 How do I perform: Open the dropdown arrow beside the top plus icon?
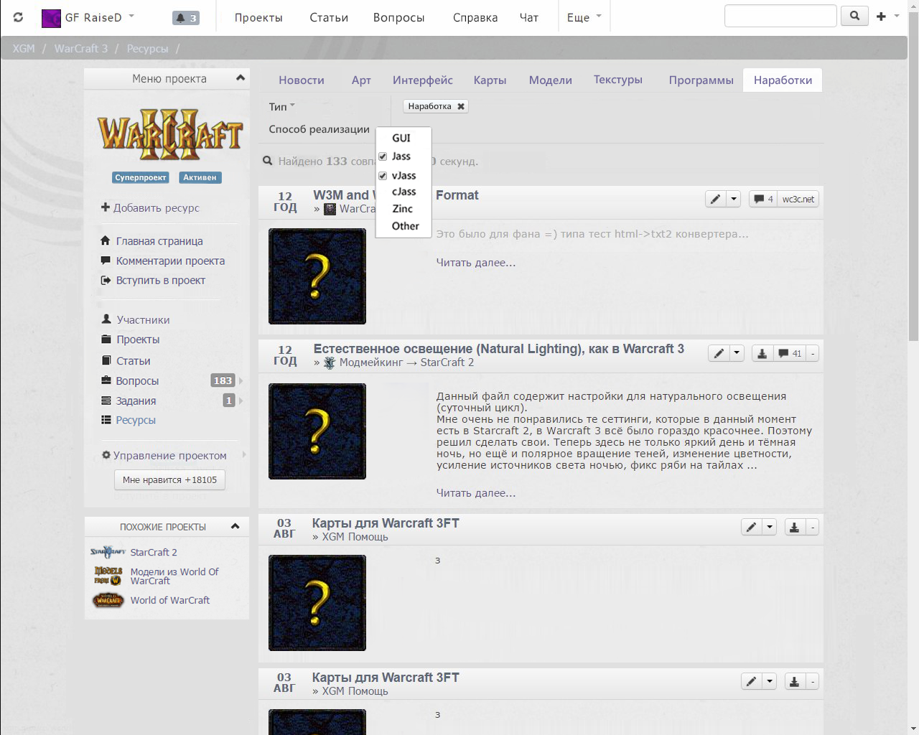[897, 16]
